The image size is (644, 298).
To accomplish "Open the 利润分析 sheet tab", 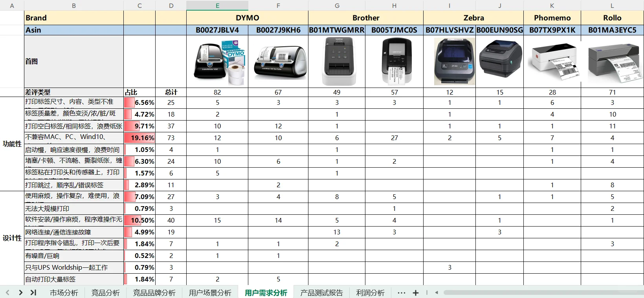I will [370, 293].
